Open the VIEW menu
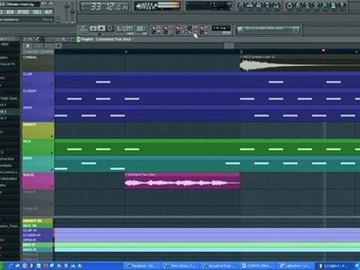This screenshot has width=360, height=270. (10, 12)
